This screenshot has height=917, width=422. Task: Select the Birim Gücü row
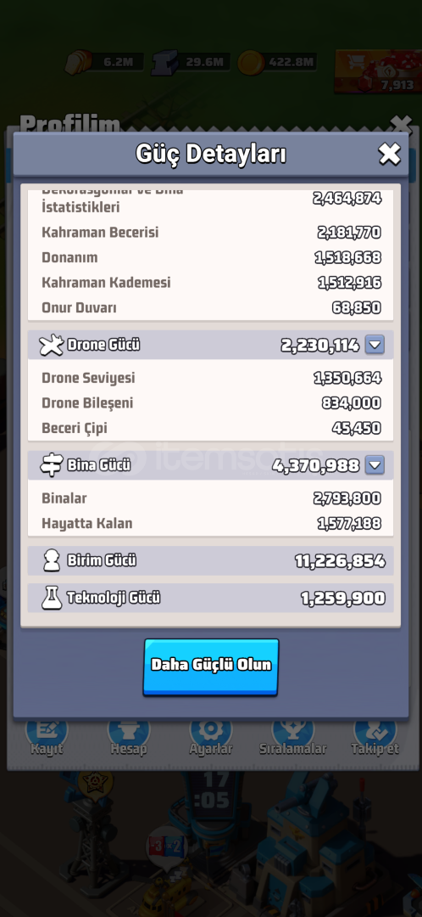(211, 561)
